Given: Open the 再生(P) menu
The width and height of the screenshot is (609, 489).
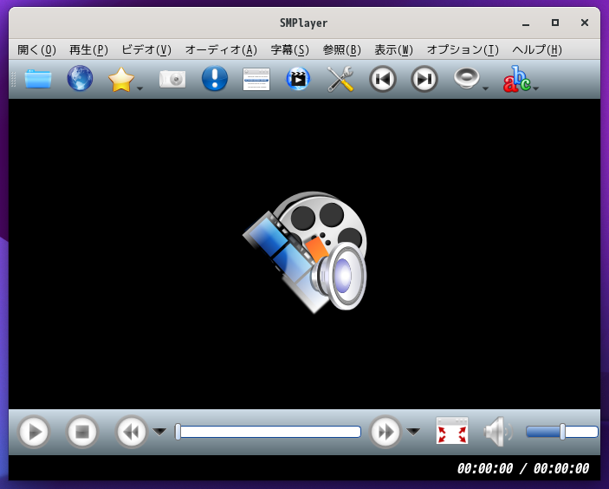Looking at the screenshot, I should pyautogui.click(x=88, y=49).
